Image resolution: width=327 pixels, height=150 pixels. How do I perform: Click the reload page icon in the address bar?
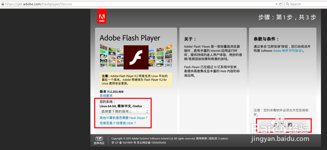coord(281,4)
